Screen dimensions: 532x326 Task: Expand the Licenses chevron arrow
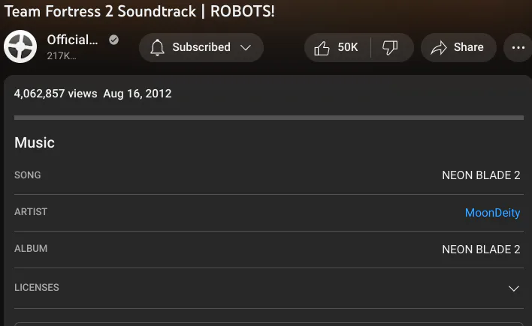click(514, 289)
